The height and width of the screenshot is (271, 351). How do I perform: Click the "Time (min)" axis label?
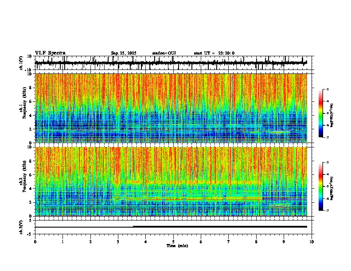point(177,246)
